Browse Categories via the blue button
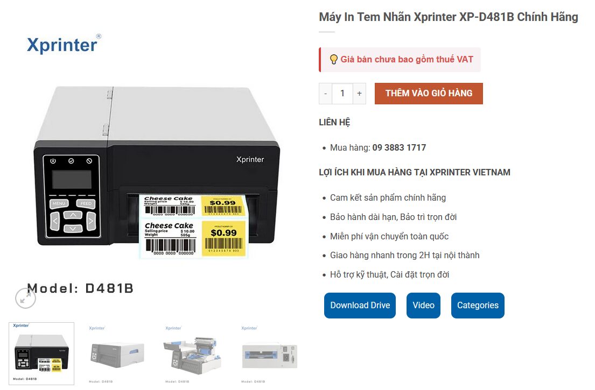 pyautogui.click(x=478, y=305)
